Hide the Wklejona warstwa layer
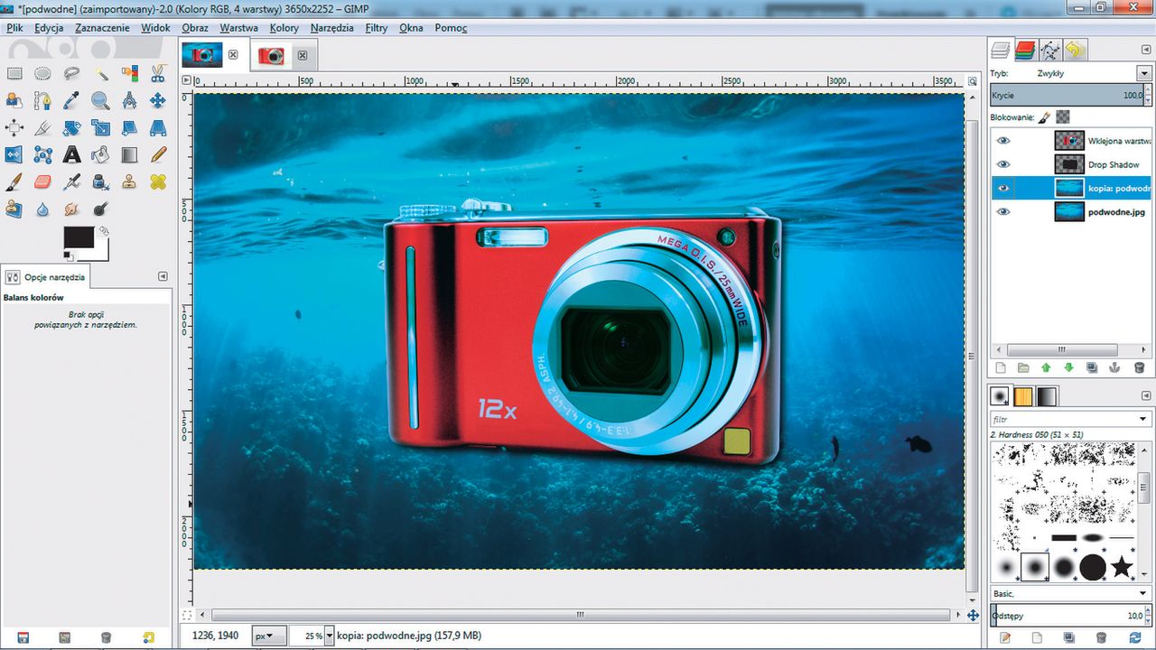Image resolution: width=1156 pixels, height=650 pixels. tap(1003, 141)
